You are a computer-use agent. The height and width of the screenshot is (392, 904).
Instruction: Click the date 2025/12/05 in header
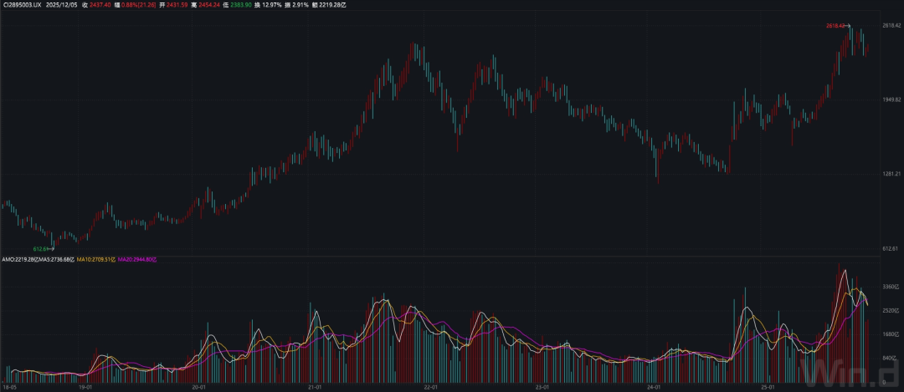(62, 4)
